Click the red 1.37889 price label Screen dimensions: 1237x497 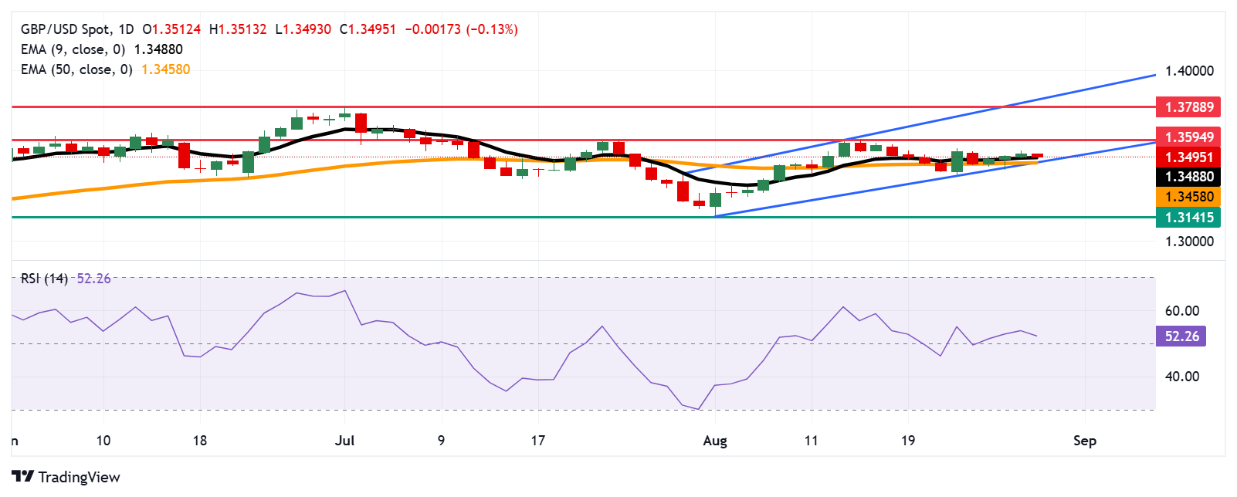pos(1188,107)
